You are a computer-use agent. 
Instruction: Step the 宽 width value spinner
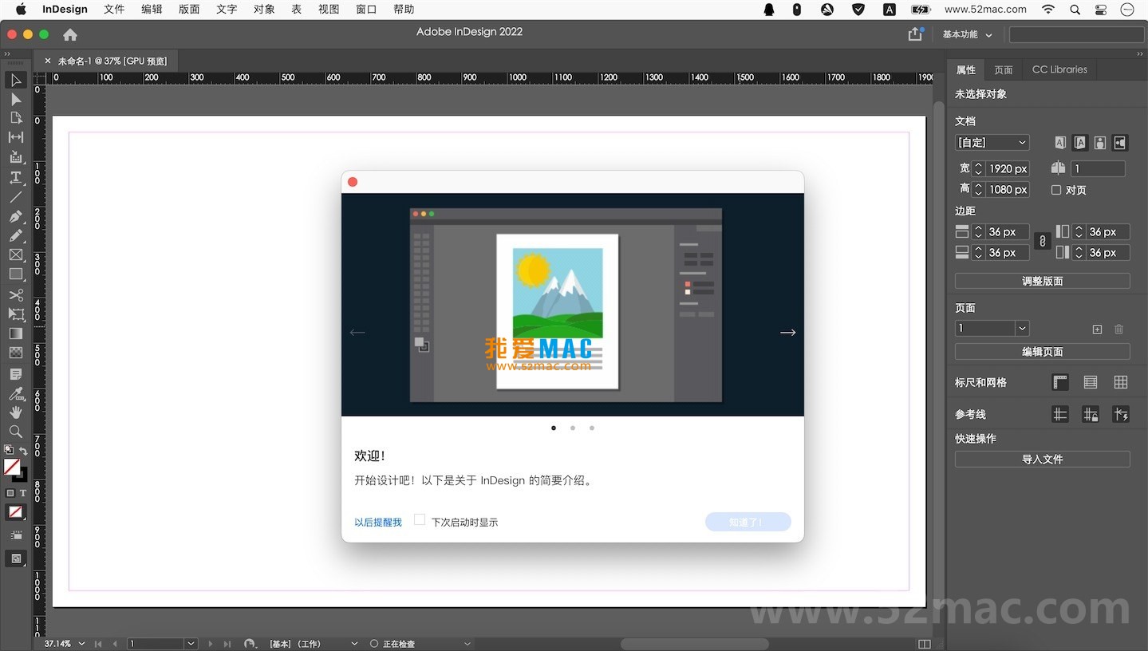tap(979, 168)
